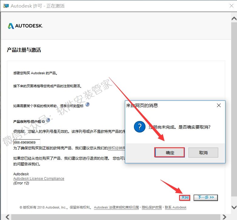The image size is (237, 220).
Task: Close the 来自网页的消息 dialog with its X
Action: [x=219, y=105]
